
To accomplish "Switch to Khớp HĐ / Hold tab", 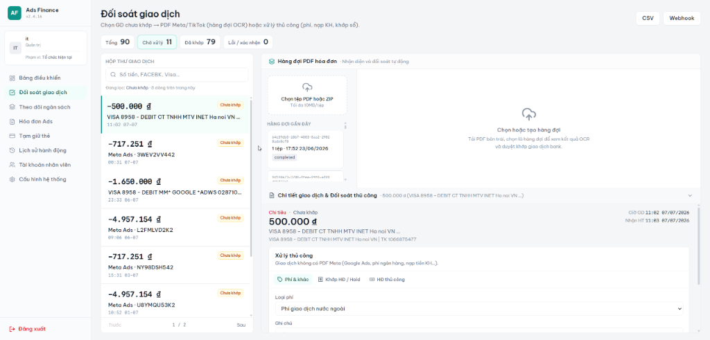I will click(339, 280).
